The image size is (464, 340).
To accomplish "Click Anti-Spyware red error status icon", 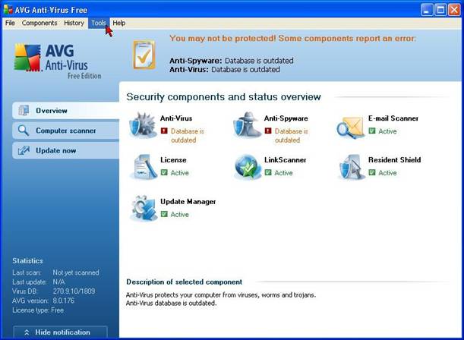I will (x=268, y=131).
